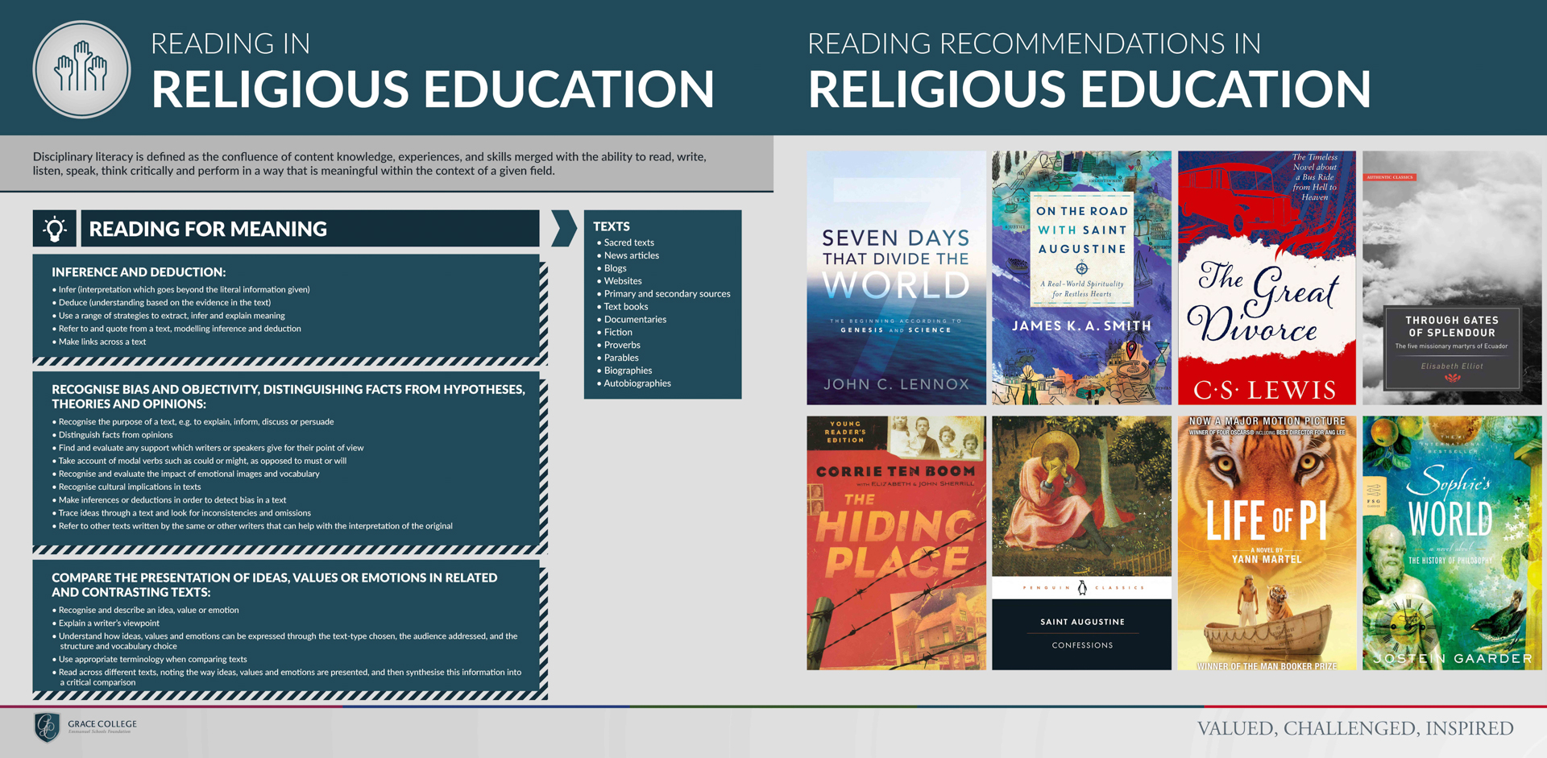Image resolution: width=1547 pixels, height=758 pixels.
Task: Click the Inference and Deduction heading
Action: tap(139, 272)
